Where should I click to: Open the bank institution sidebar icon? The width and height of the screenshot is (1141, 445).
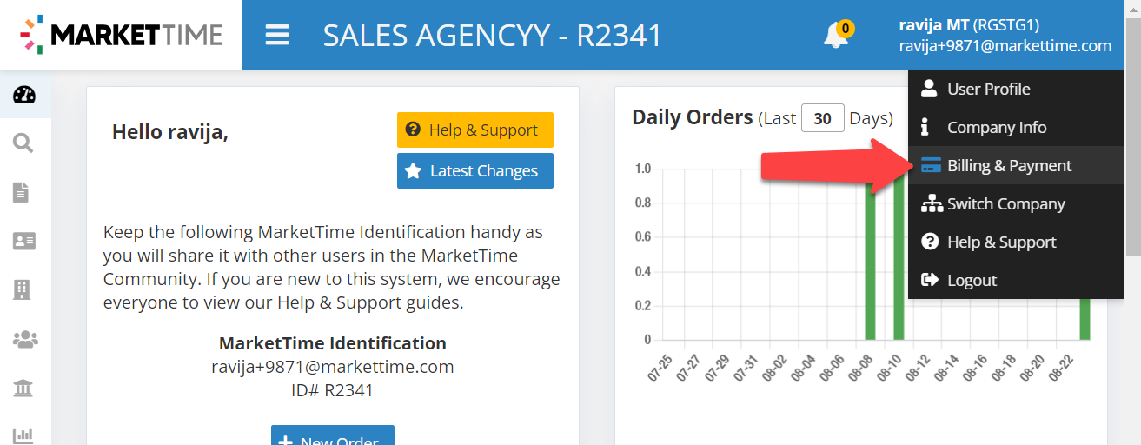(x=23, y=389)
